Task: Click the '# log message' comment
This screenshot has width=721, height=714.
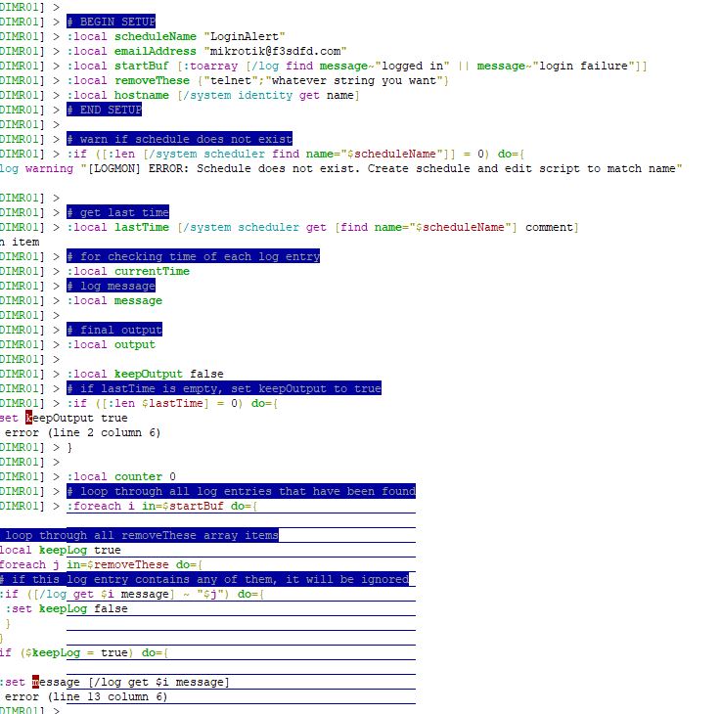Action: pyautogui.click(x=111, y=286)
